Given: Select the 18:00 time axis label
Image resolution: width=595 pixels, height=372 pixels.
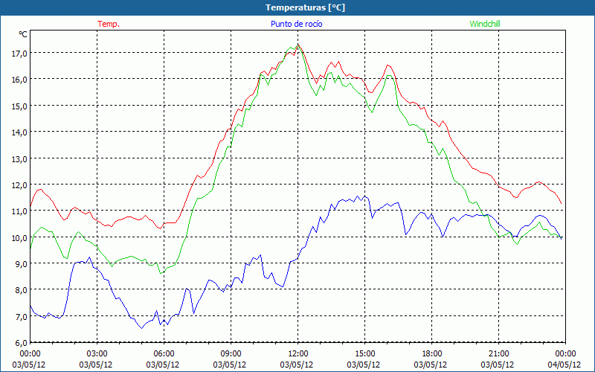Looking at the screenshot, I should [431, 353].
